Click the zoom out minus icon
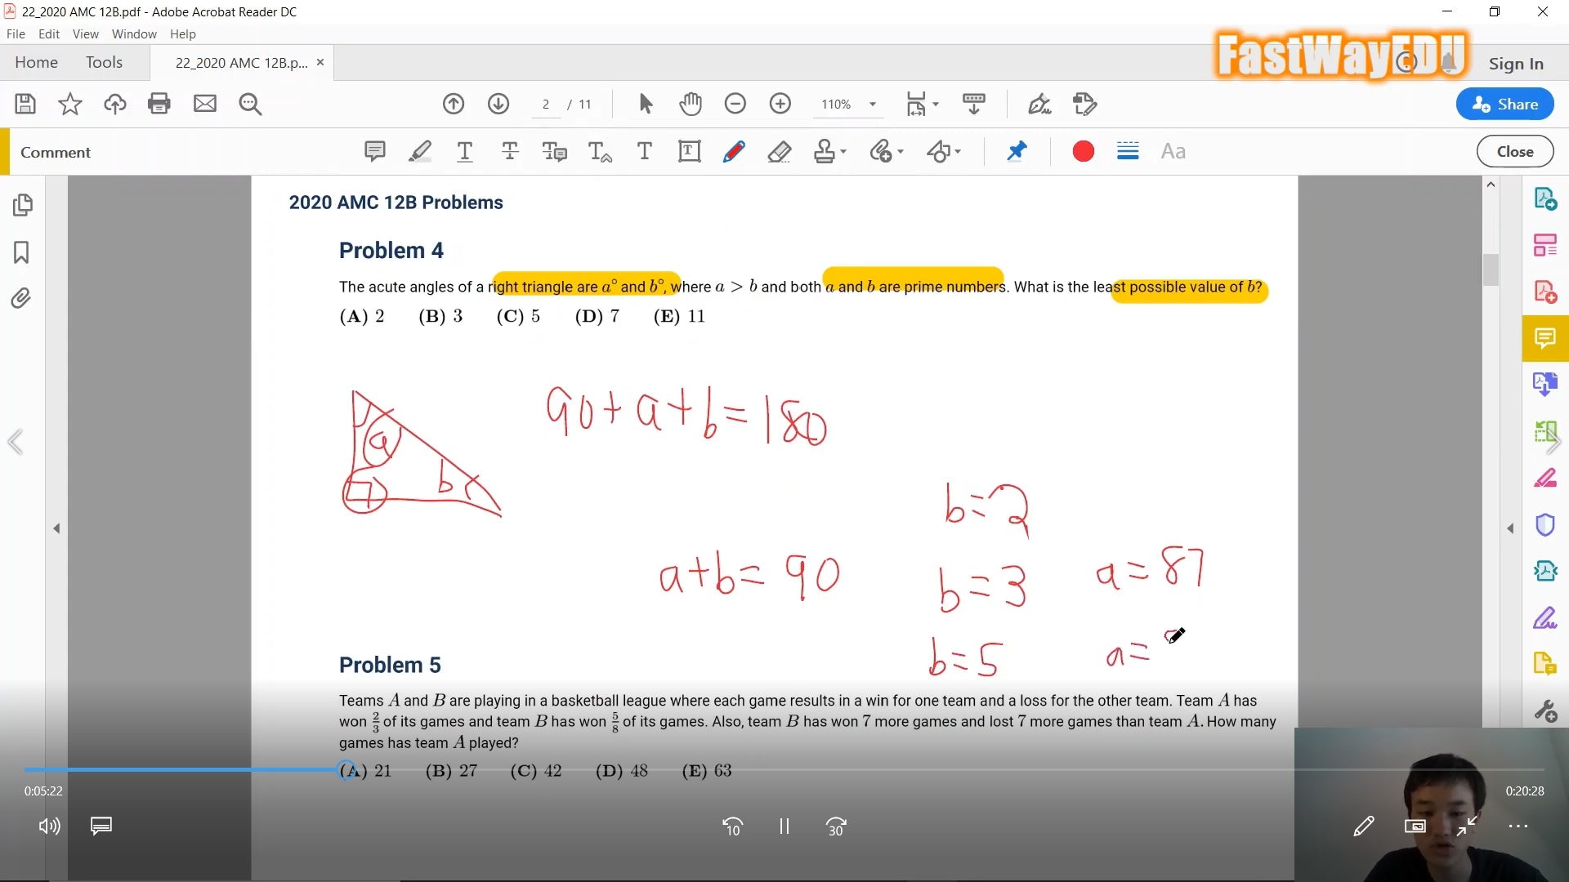This screenshot has height=882, width=1569. (x=735, y=104)
